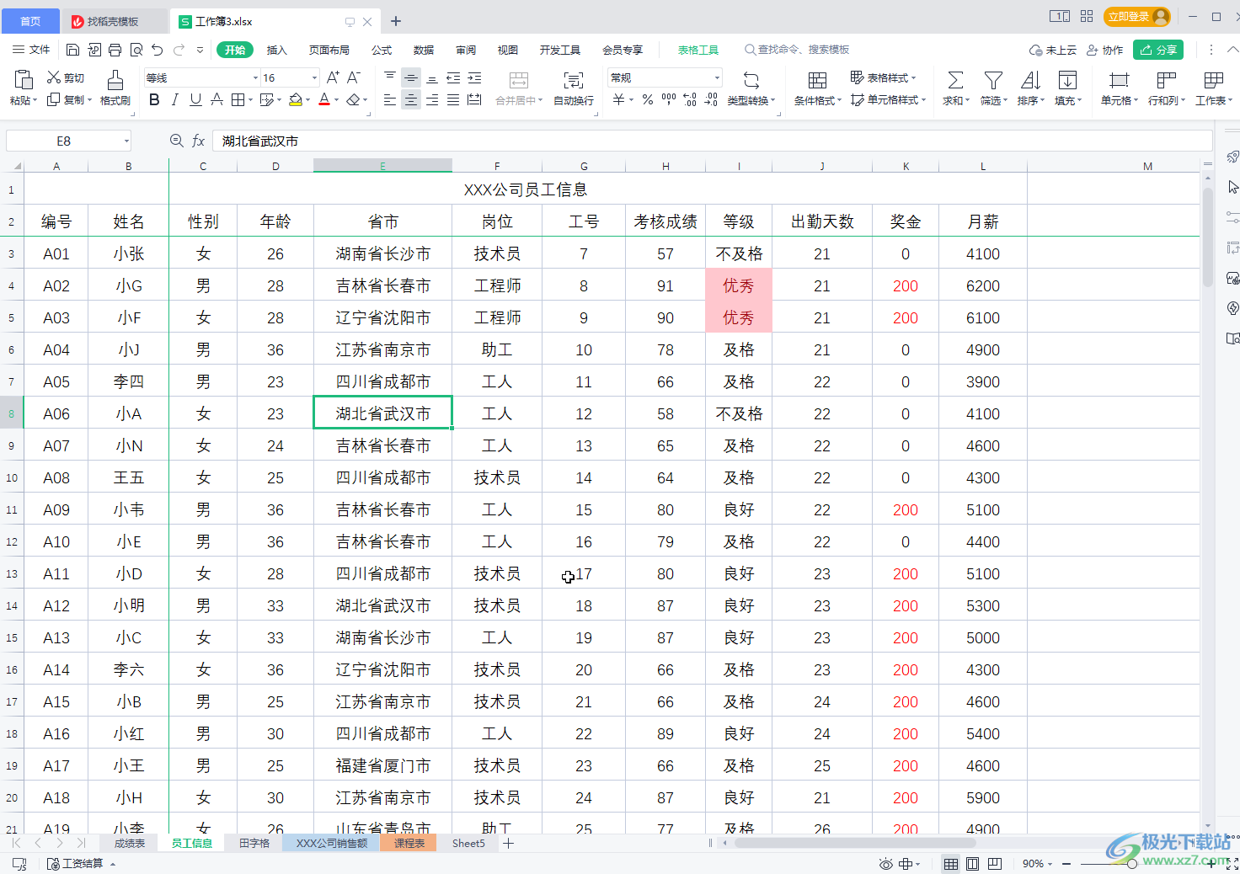Click the formula bar showing 湖北省武汉市

tap(712, 141)
